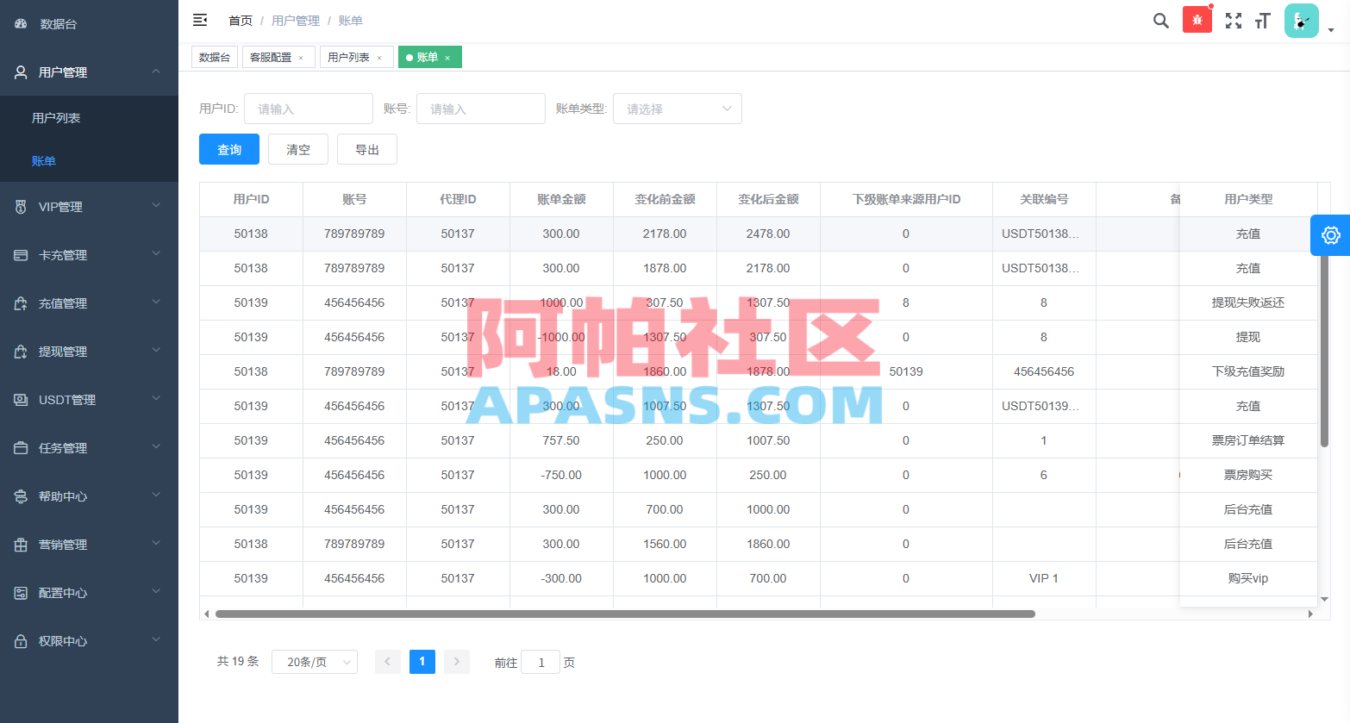Click the 权限中心 lock icon
The image size is (1350, 723).
pyautogui.click(x=21, y=641)
